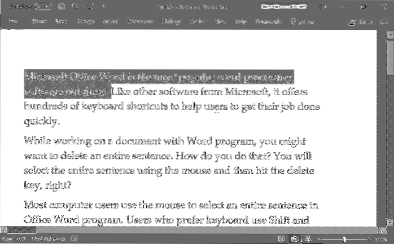This screenshot has height=244, width=394.
Task: Click the zoom out minus button
Action: coord(318,239)
